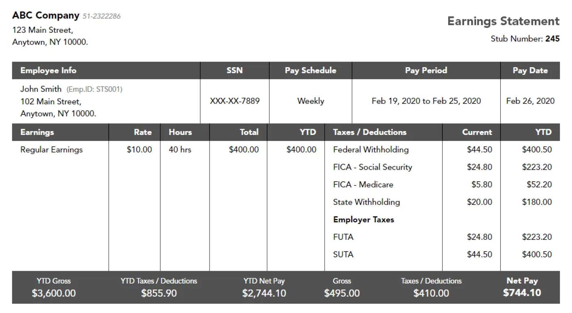Click the State Withholding current amount $20.00
572x313 pixels.
(x=479, y=202)
